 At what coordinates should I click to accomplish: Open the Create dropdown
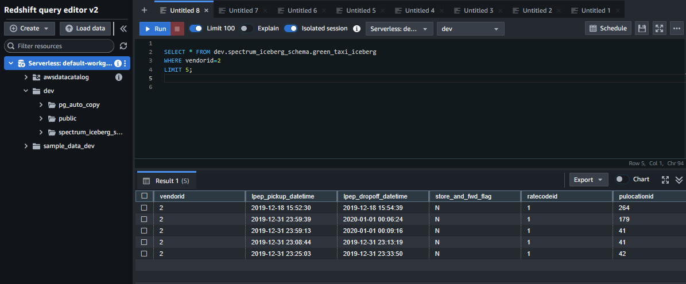pos(29,29)
